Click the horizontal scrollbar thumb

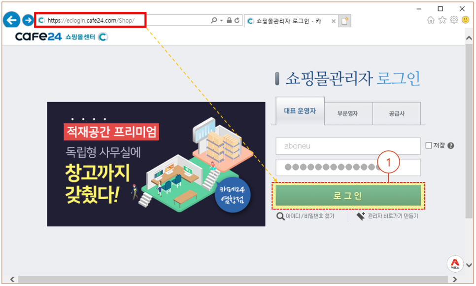click(x=233, y=279)
